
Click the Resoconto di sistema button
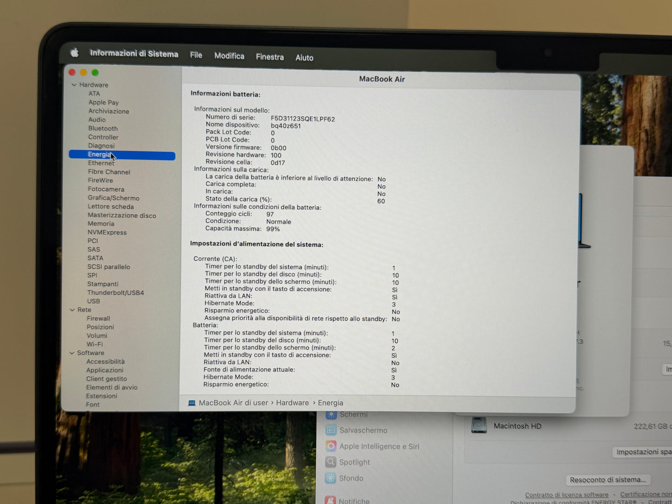click(x=608, y=480)
